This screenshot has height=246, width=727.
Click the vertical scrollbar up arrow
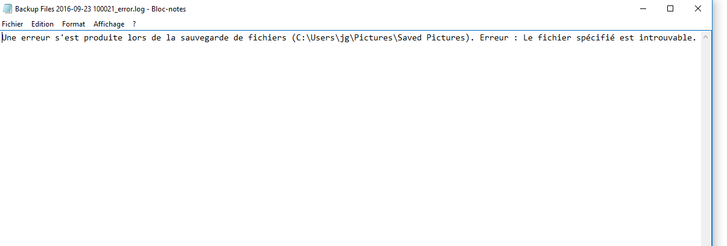tap(706, 37)
